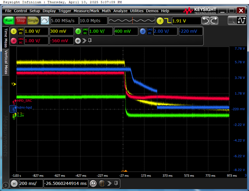Toggle channel 4 red button
The width and height of the screenshot is (249, 191).
14,41
